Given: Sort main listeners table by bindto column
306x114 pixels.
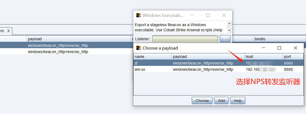Looking at the screenshot, I should point(279,39).
